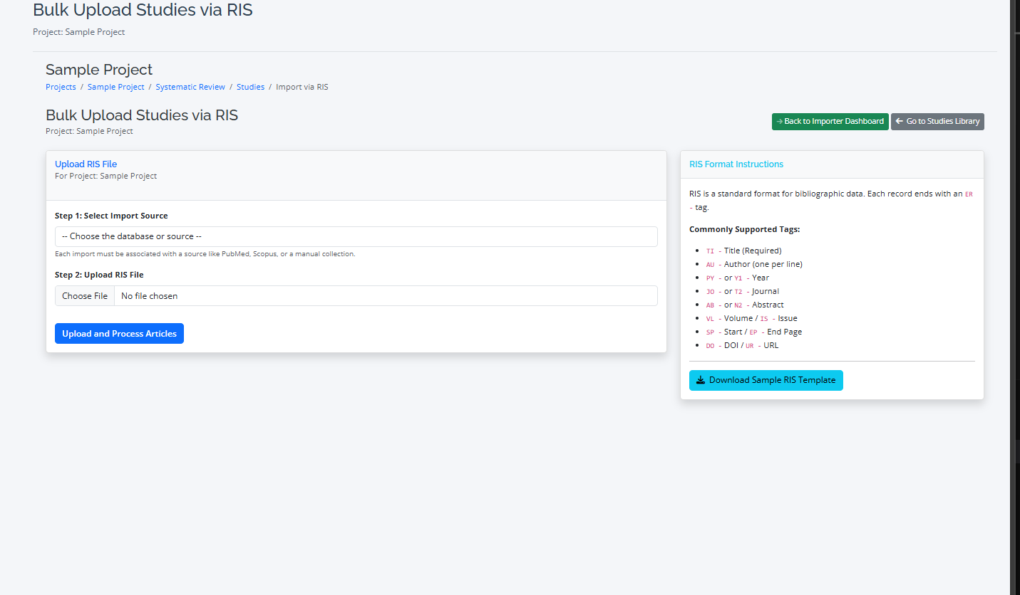Click the arrow icon on Back to Importer Dashboard
1020x595 pixels.
(780, 122)
